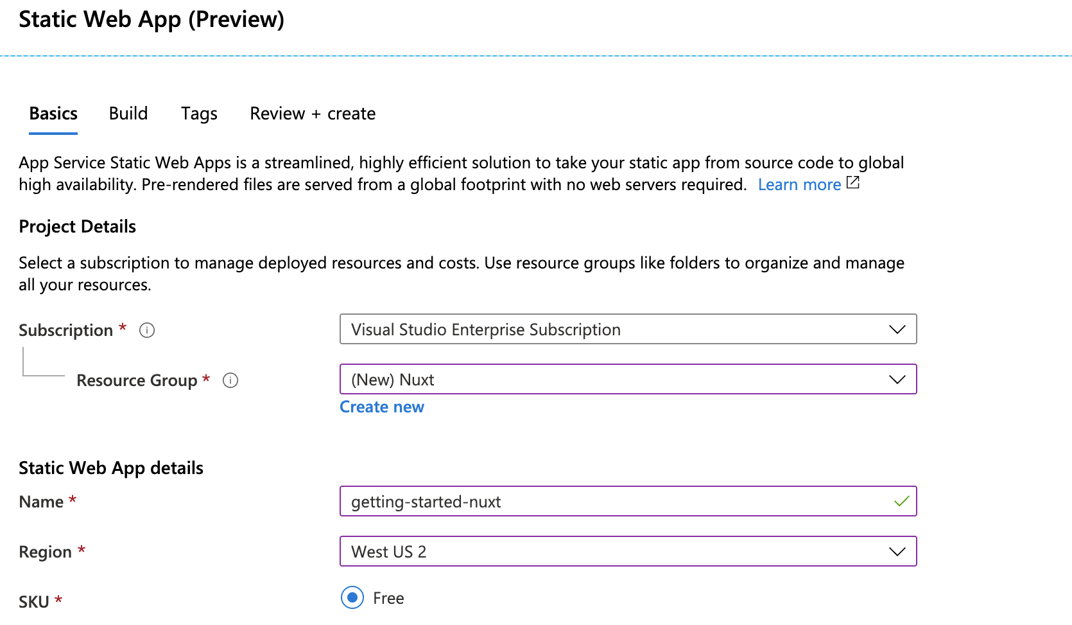Open the Tags tab
Image resolution: width=1072 pixels, height=625 pixels.
click(x=199, y=113)
